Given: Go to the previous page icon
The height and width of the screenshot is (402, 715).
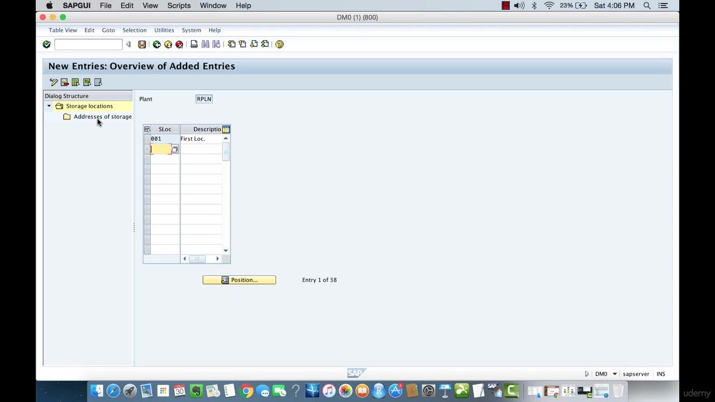Looking at the screenshot, I should 242,44.
